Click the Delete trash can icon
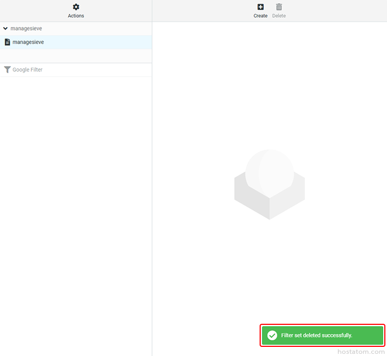This screenshot has width=387, height=356. click(x=279, y=7)
